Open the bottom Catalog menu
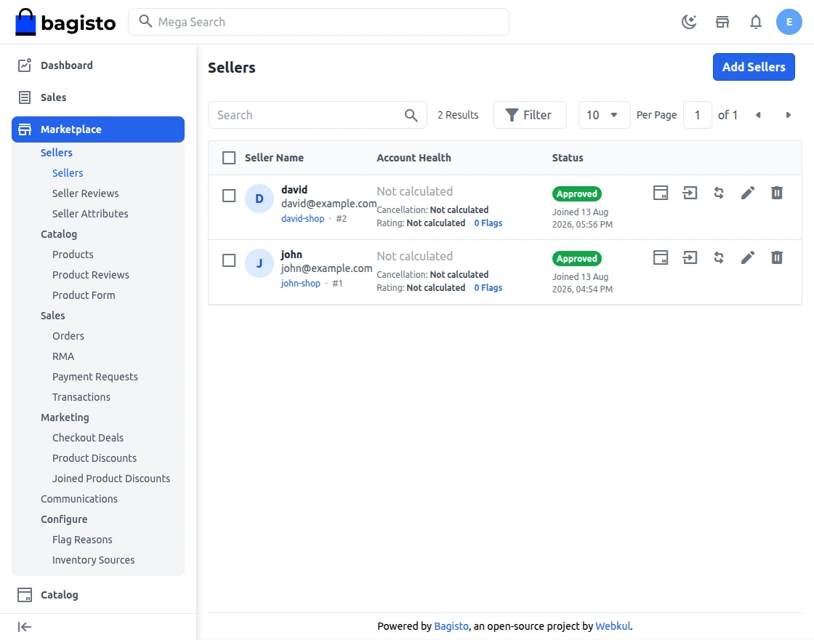 click(98, 595)
